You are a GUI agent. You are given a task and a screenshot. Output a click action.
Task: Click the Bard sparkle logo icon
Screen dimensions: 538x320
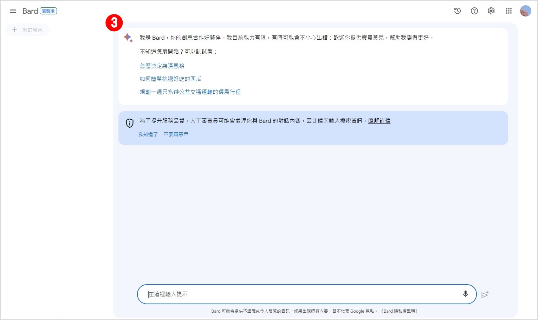coord(128,38)
